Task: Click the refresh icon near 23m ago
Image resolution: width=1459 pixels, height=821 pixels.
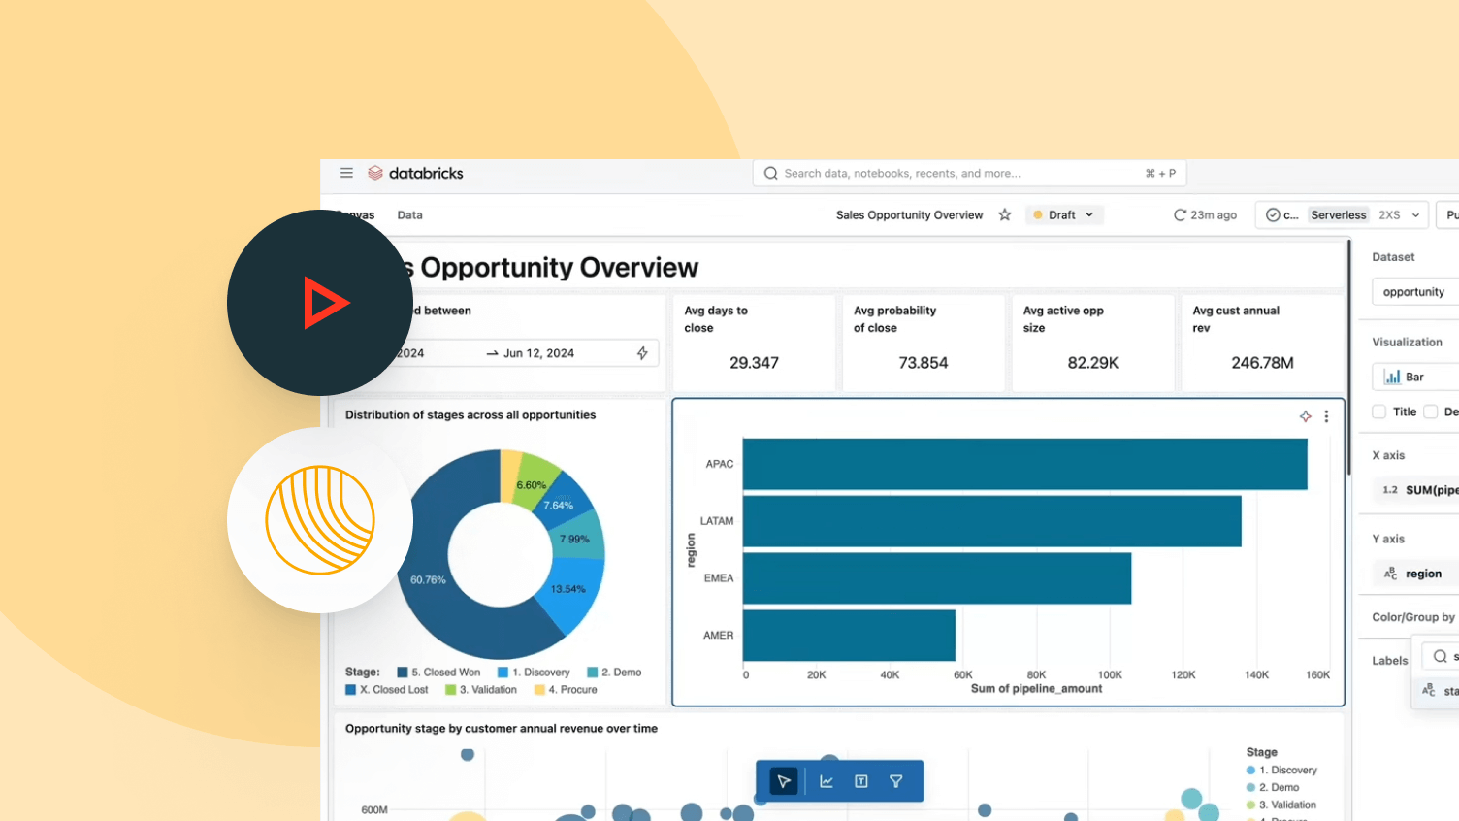Action: pos(1180,215)
